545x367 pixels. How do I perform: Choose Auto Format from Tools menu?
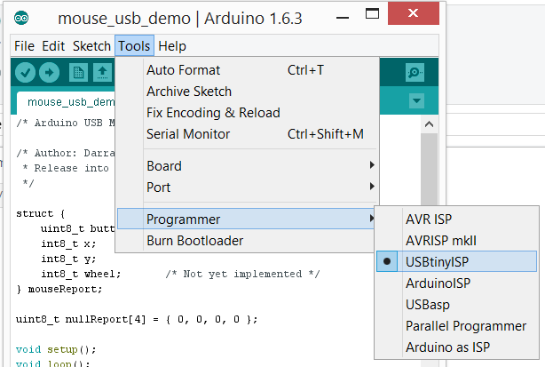click(248, 70)
